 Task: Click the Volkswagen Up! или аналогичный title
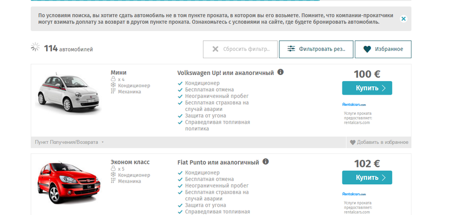pyautogui.click(x=225, y=73)
